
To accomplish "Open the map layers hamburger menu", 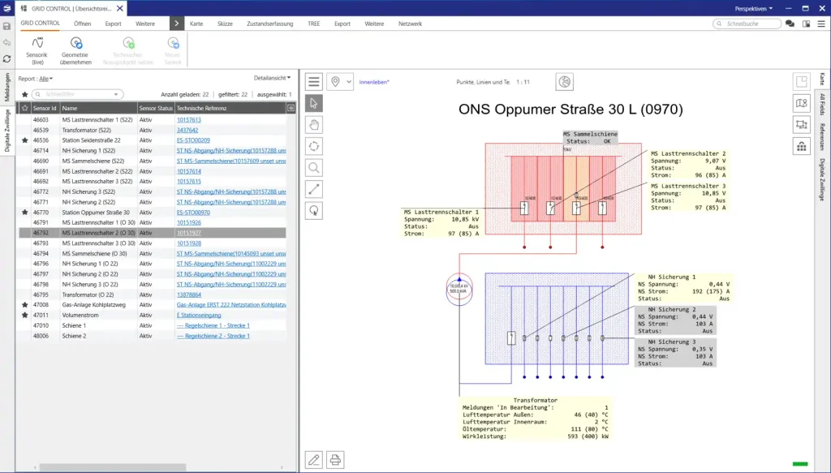I will tap(313, 81).
